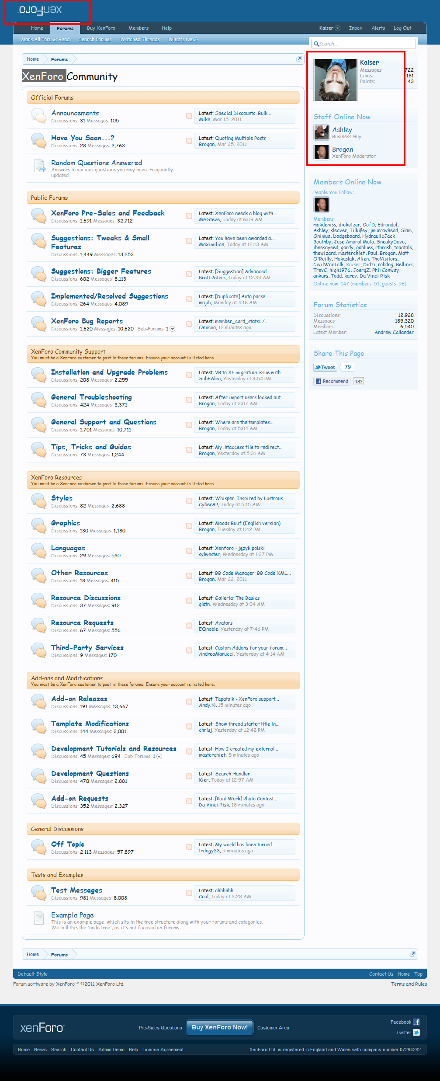Click Mark All Forums Read
The height and width of the screenshot is (1081, 440).
coord(45,39)
